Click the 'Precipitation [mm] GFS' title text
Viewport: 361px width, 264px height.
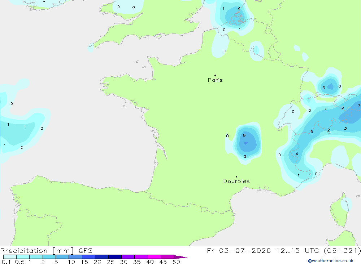tap(46, 251)
